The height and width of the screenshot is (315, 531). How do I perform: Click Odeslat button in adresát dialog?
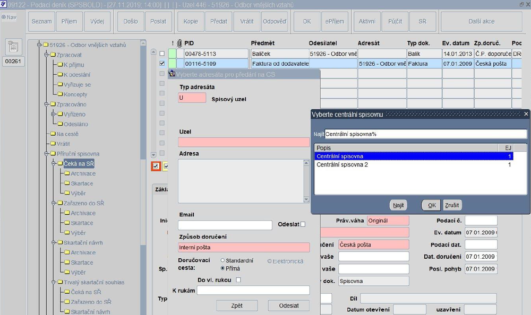point(288,305)
